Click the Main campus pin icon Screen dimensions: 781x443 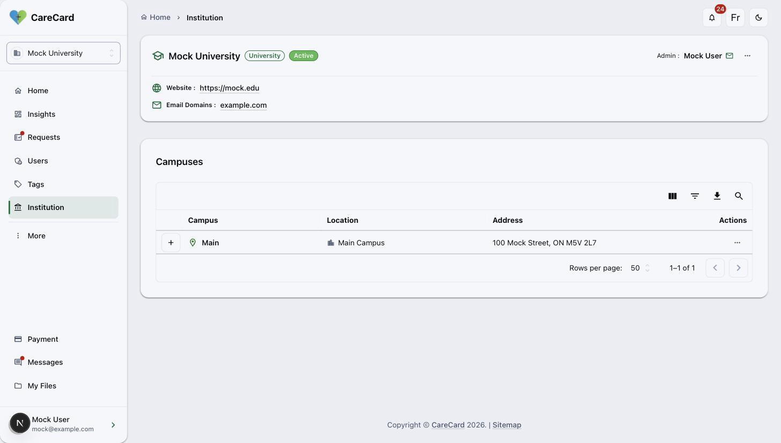193,243
